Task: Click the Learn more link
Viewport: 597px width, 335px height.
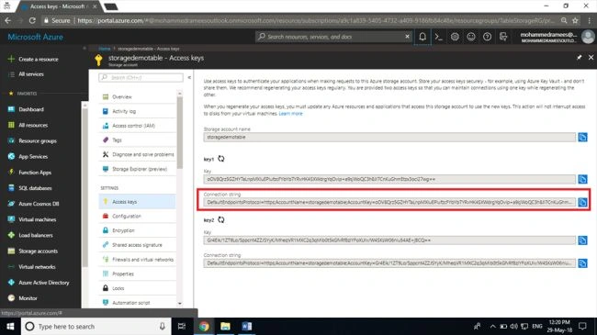Action: coord(290,114)
